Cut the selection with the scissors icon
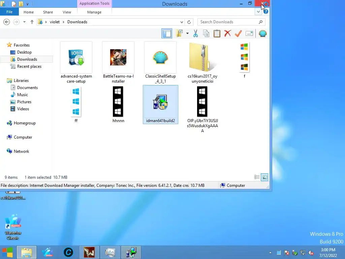This screenshot has height=259, width=345. [x=195, y=33]
